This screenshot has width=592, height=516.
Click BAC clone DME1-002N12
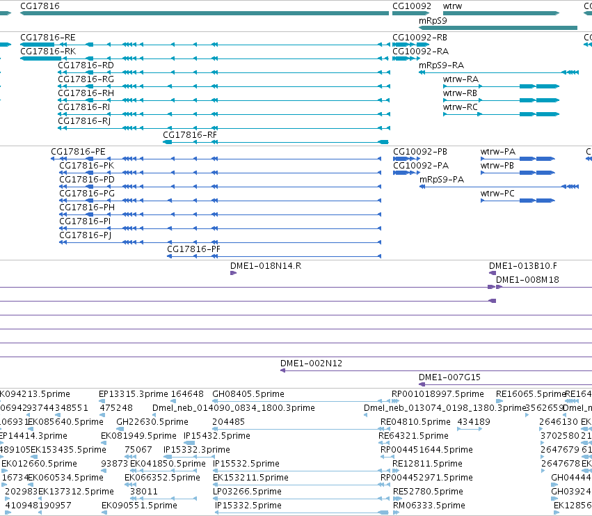pyautogui.click(x=311, y=363)
